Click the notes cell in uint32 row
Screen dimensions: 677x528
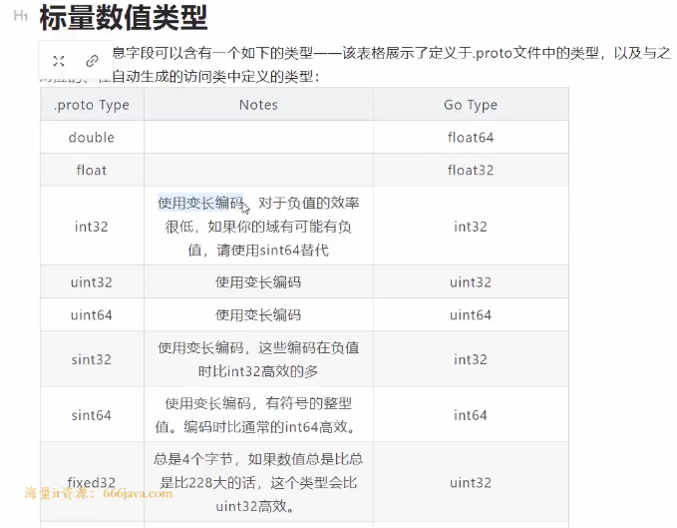258,282
